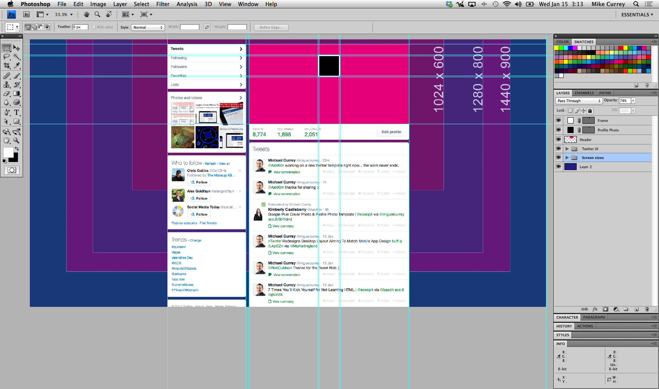The width and height of the screenshot is (659, 389).
Task: Open the Filter menu
Action: click(163, 4)
